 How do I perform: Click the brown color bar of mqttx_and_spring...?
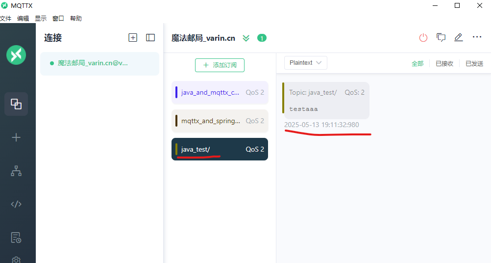(x=176, y=121)
